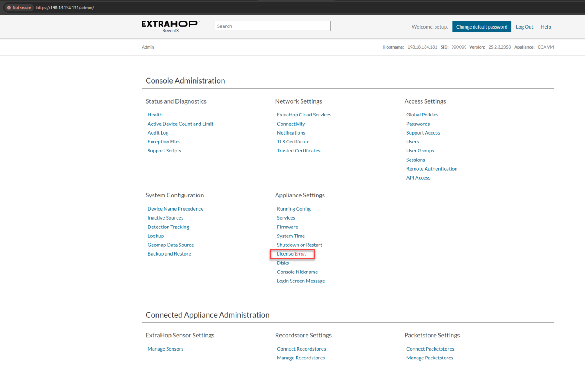Viewport: 585px width, 378px height.
Task: Open Active Device Count and Limit
Action: (180, 124)
